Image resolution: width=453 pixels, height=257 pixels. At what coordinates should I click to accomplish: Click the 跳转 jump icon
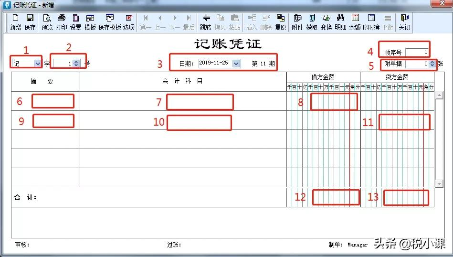(x=206, y=22)
